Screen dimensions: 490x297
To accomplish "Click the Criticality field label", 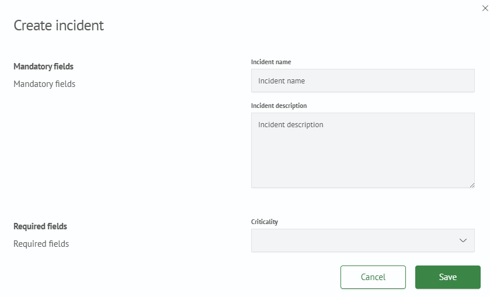I will point(265,222).
